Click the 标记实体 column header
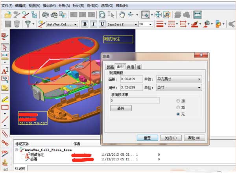Image resolution: width=236 pixels, height=173 pixels. pos(22,144)
